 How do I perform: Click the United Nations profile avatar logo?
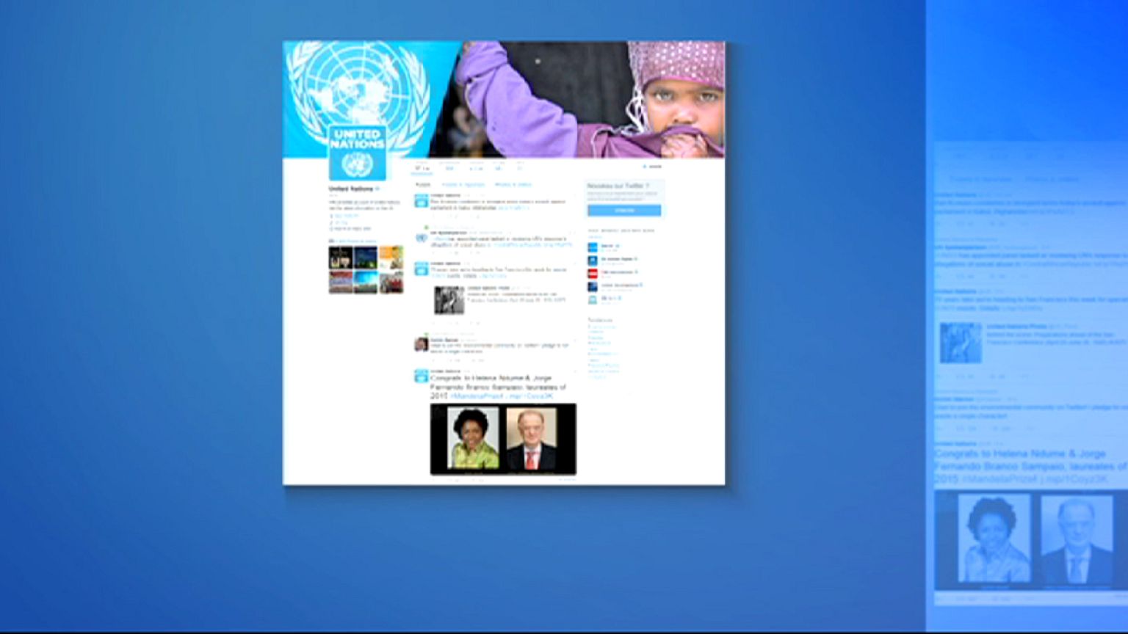[x=358, y=153]
